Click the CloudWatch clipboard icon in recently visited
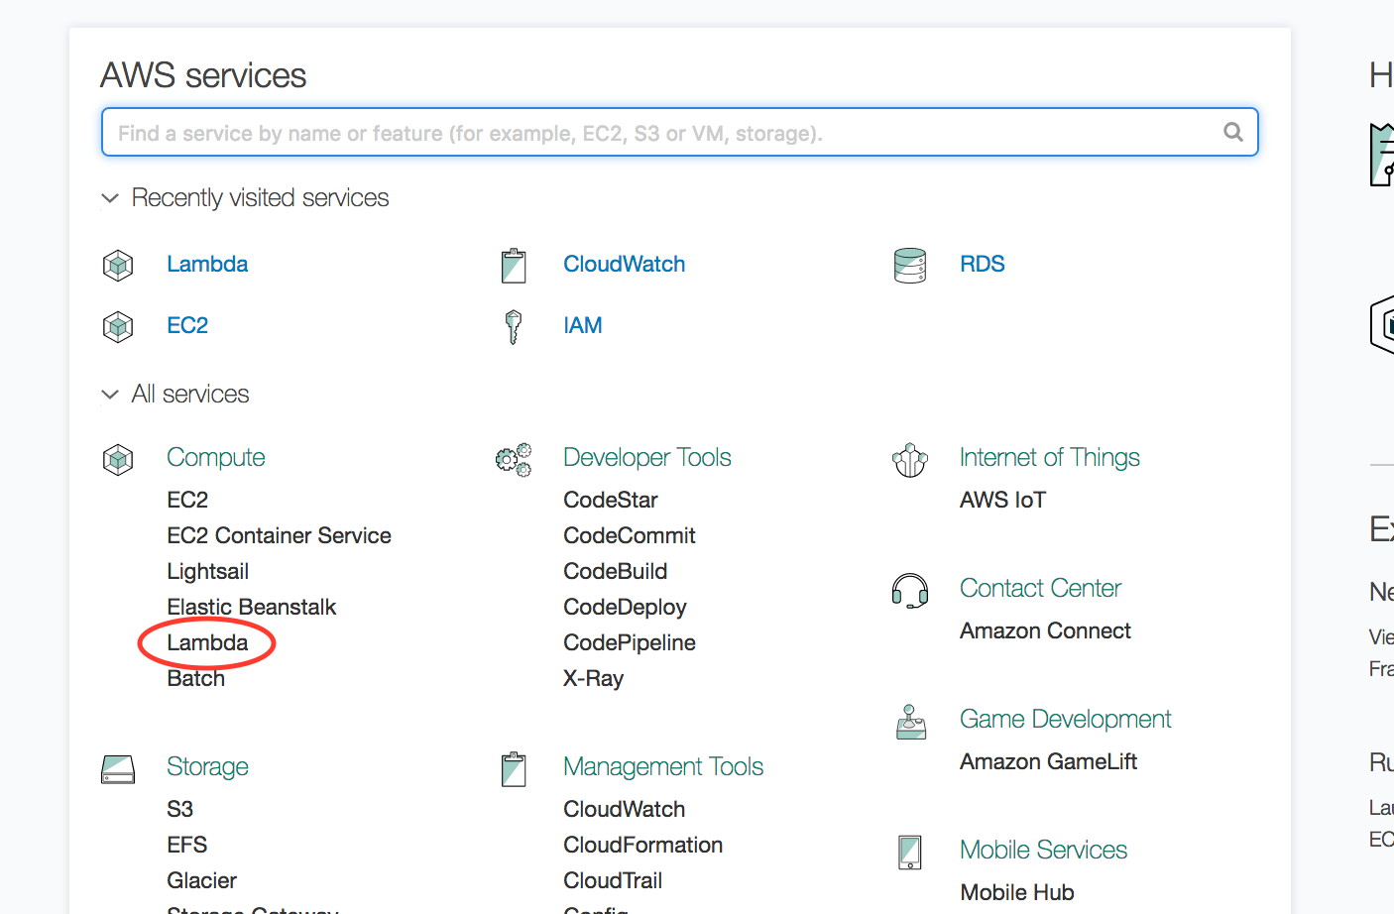The width and height of the screenshot is (1394, 914). coord(514,265)
